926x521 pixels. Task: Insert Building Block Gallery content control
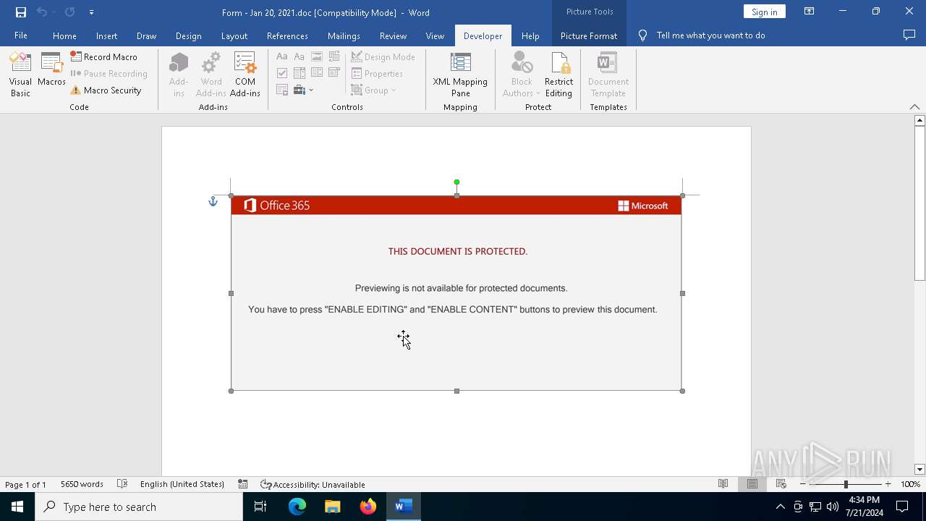point(334,56)
